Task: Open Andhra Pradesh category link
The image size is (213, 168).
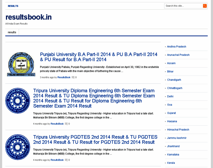Action: click(177, 46)
